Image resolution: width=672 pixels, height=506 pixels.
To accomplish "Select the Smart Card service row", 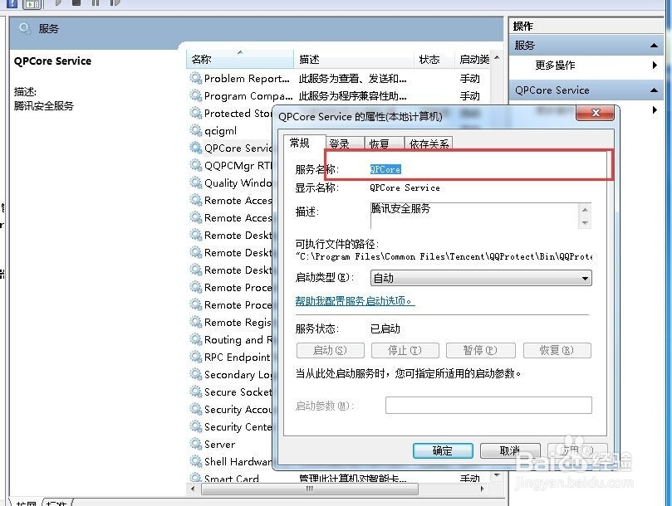I will coord(232,479).
